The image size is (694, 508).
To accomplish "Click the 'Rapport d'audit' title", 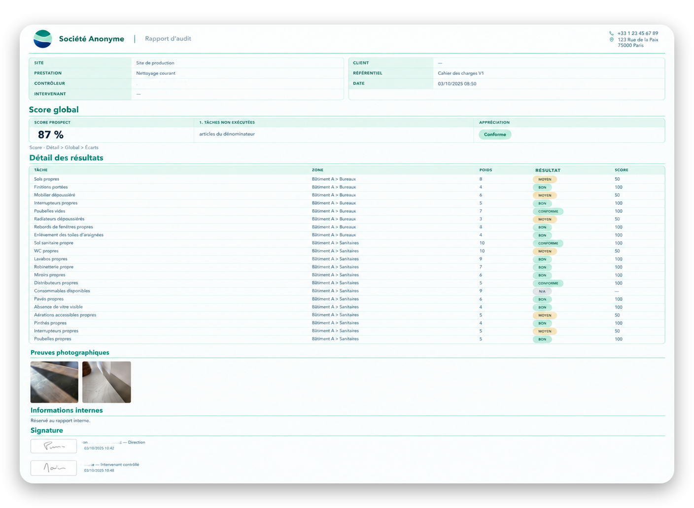I will (x=168, y=38).
